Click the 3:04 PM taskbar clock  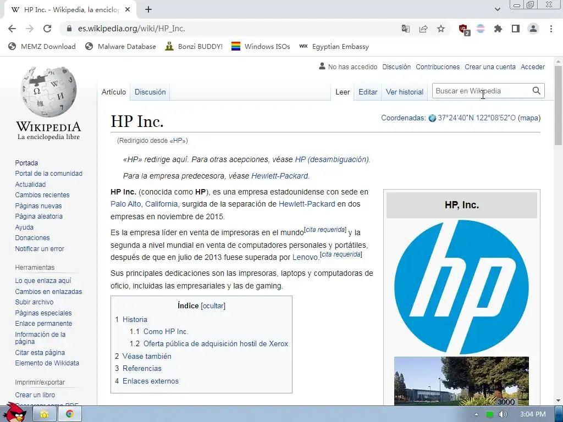pos(533,414)
